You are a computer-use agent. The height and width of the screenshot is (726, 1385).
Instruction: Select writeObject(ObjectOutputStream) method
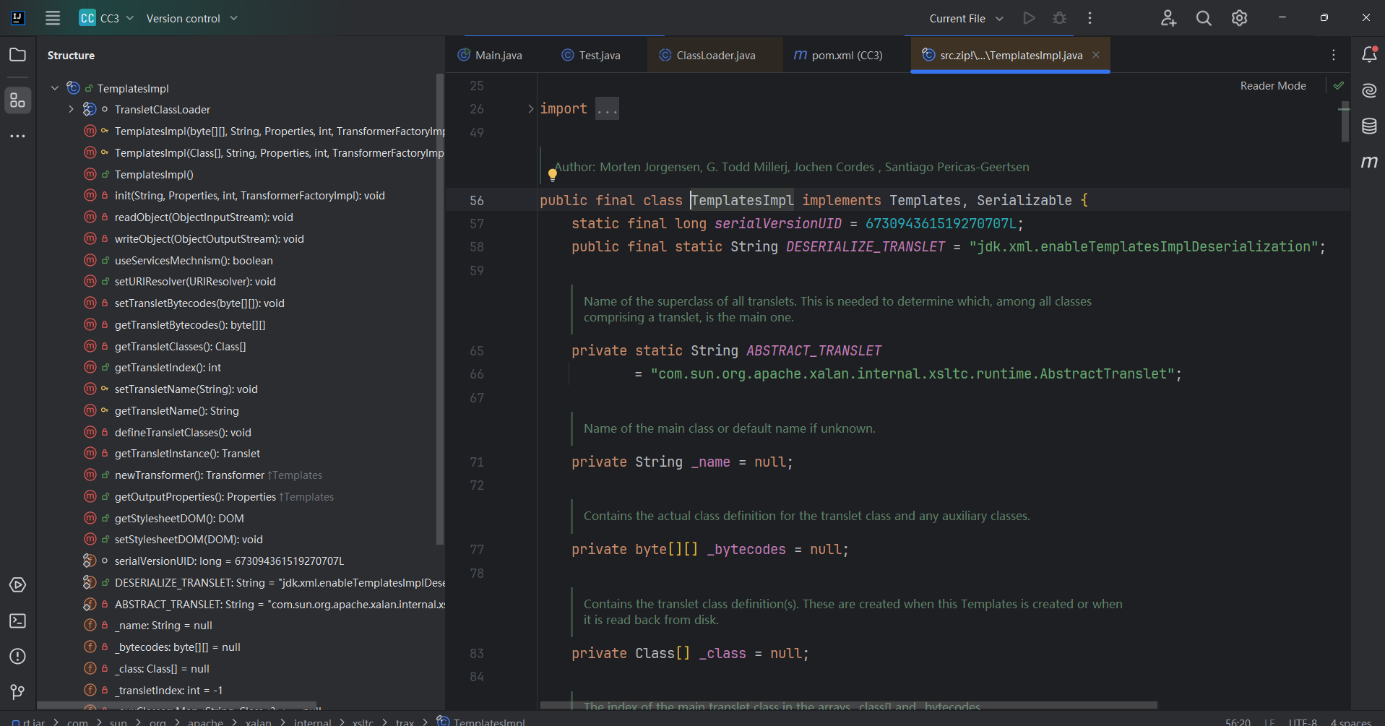click(209, 238)
